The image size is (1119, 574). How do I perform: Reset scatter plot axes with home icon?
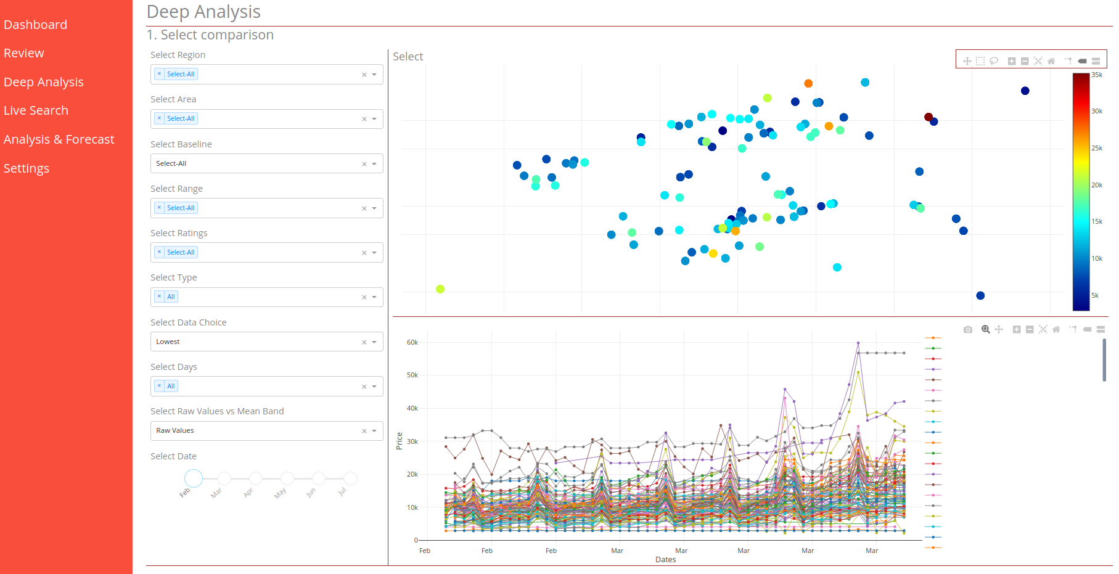coord(1051,61)
